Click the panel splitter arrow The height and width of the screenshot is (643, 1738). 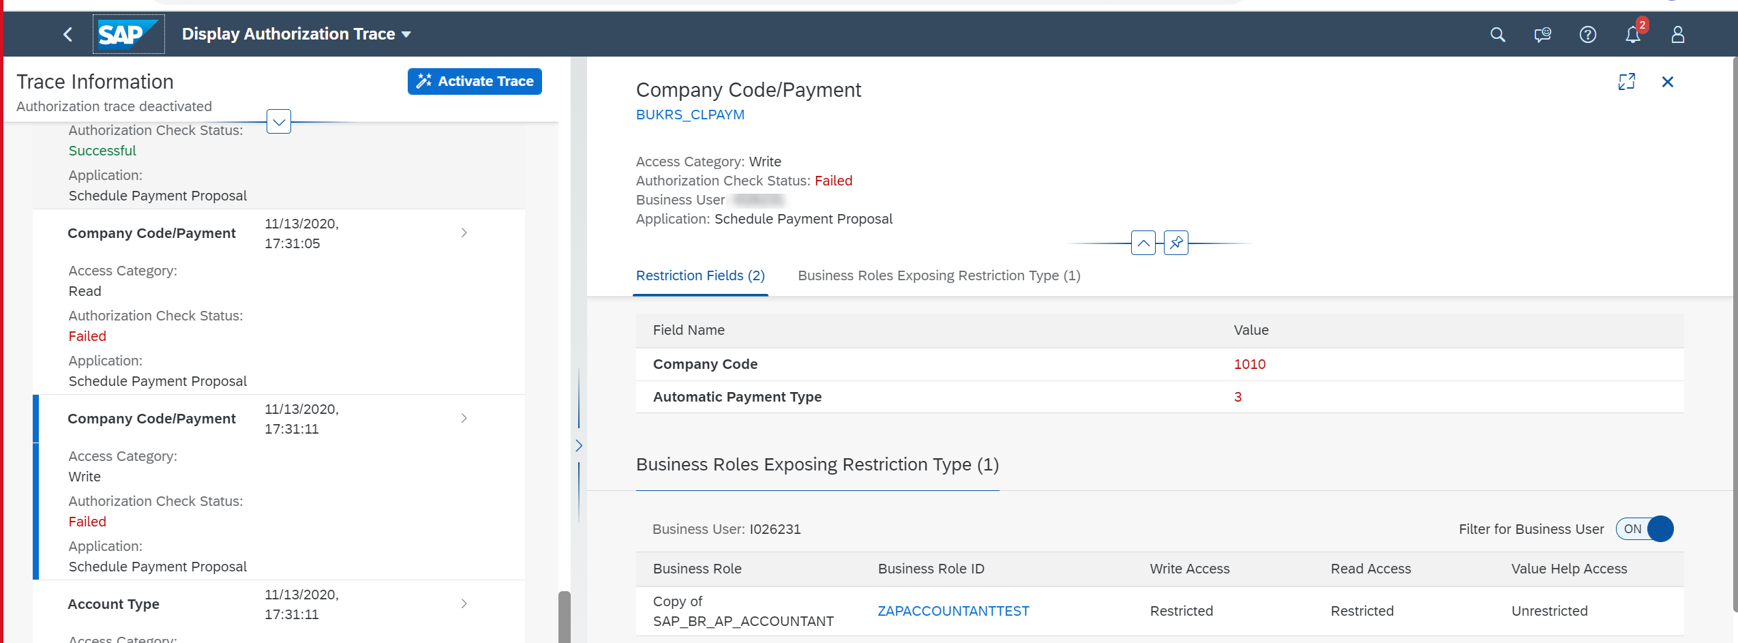tap(579, 446)
